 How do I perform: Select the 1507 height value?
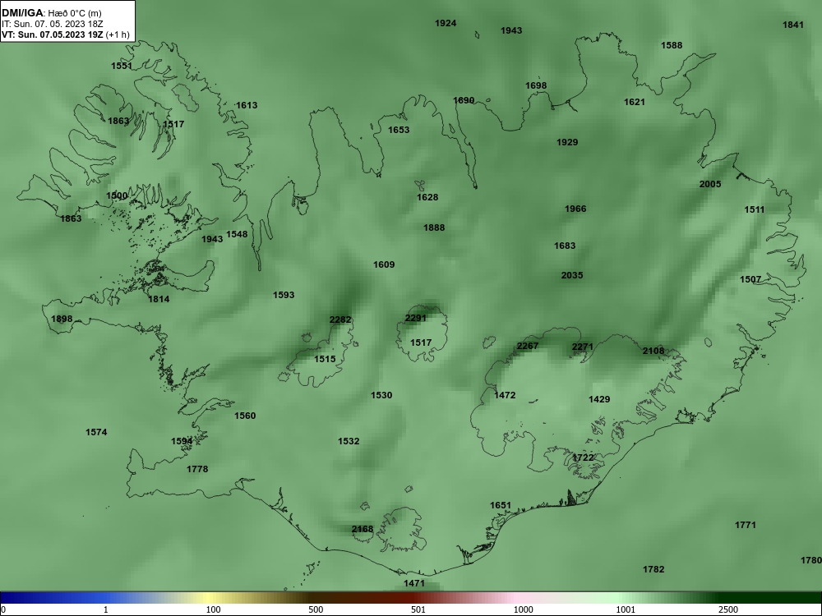tap(750, 279)
